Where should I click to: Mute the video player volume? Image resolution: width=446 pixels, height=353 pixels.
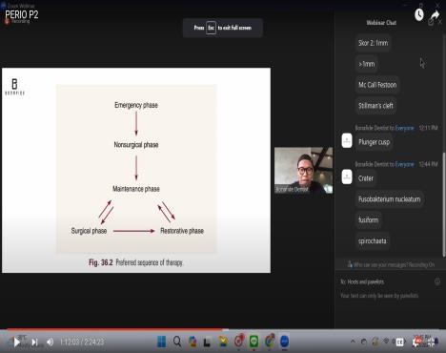[x=50, y=343]
